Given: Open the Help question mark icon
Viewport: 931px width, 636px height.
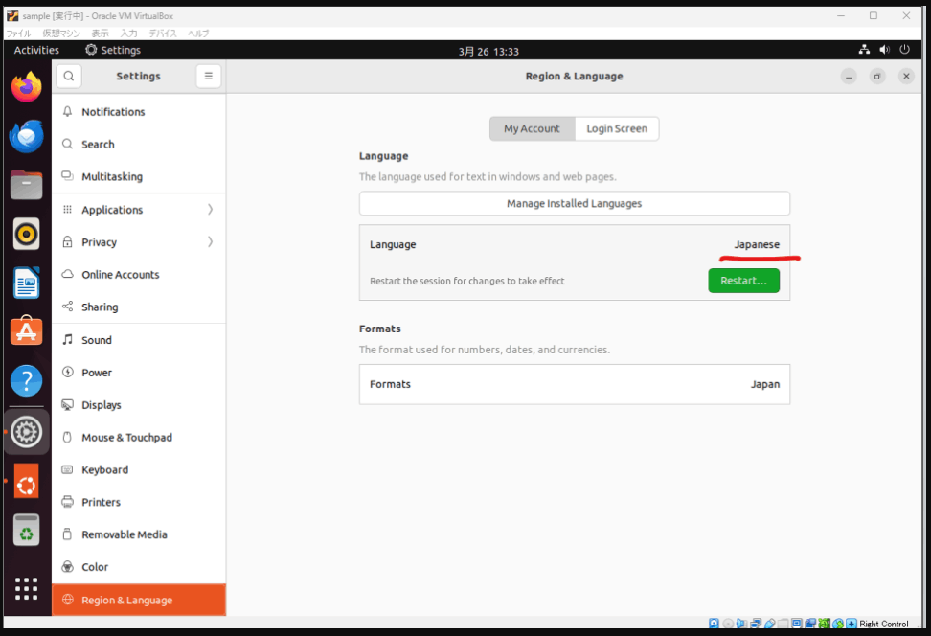Looking at the screenshot, I should 26,380.
